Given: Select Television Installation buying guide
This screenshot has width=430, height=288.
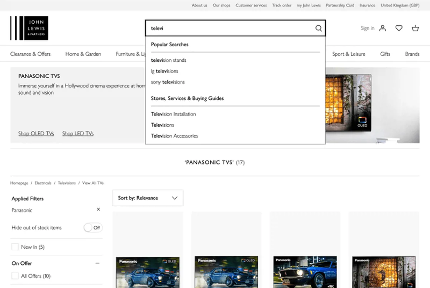Looking at the screenshot, I should click(x=173, y=114).
